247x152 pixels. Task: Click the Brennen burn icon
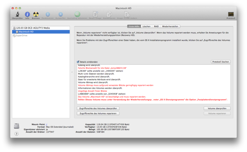point(36,14)
